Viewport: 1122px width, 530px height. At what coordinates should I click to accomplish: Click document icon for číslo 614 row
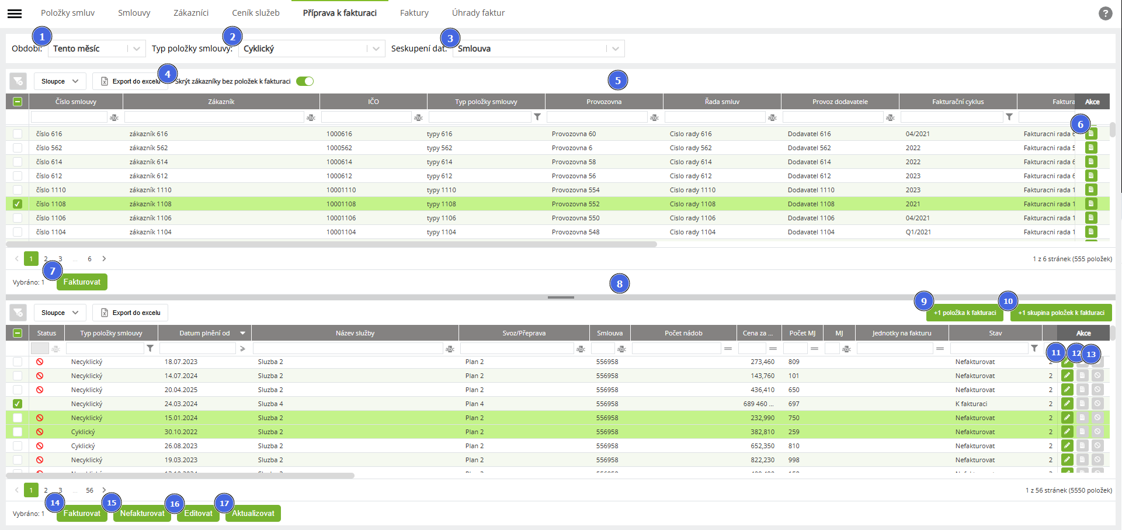click(x=1090, y=162)
